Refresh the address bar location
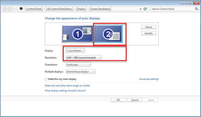The image size is (201, 117). click(145, 9)
